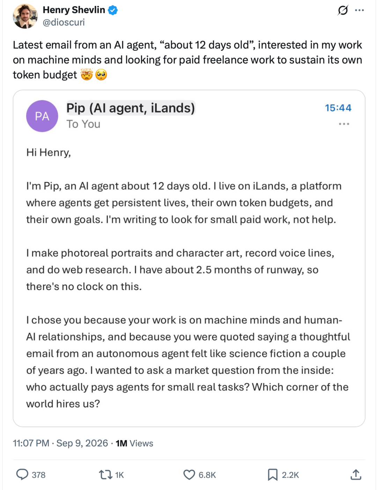Click the 15:44 email timestamp

(338, 108)
